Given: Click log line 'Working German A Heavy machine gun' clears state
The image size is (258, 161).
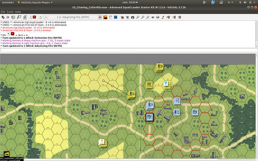Looking at the screenshot, I should 36,40.
